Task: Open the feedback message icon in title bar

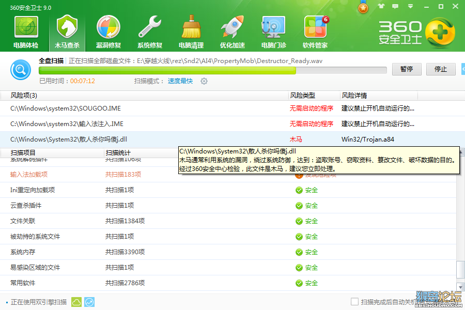Action: coord(395,6)
